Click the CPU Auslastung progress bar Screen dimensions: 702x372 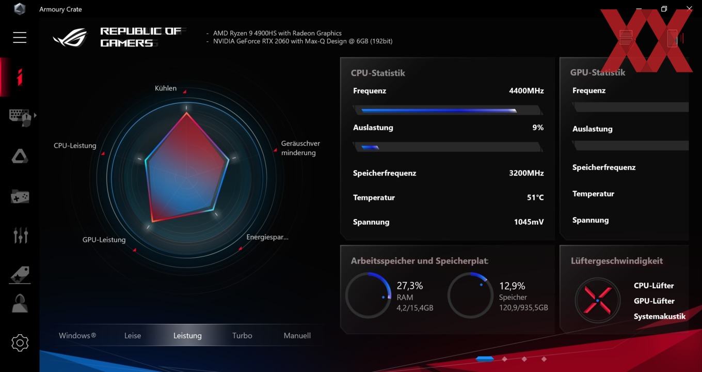click(x=448, y=147)
